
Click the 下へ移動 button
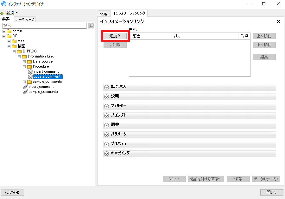[x=264, y=45]
